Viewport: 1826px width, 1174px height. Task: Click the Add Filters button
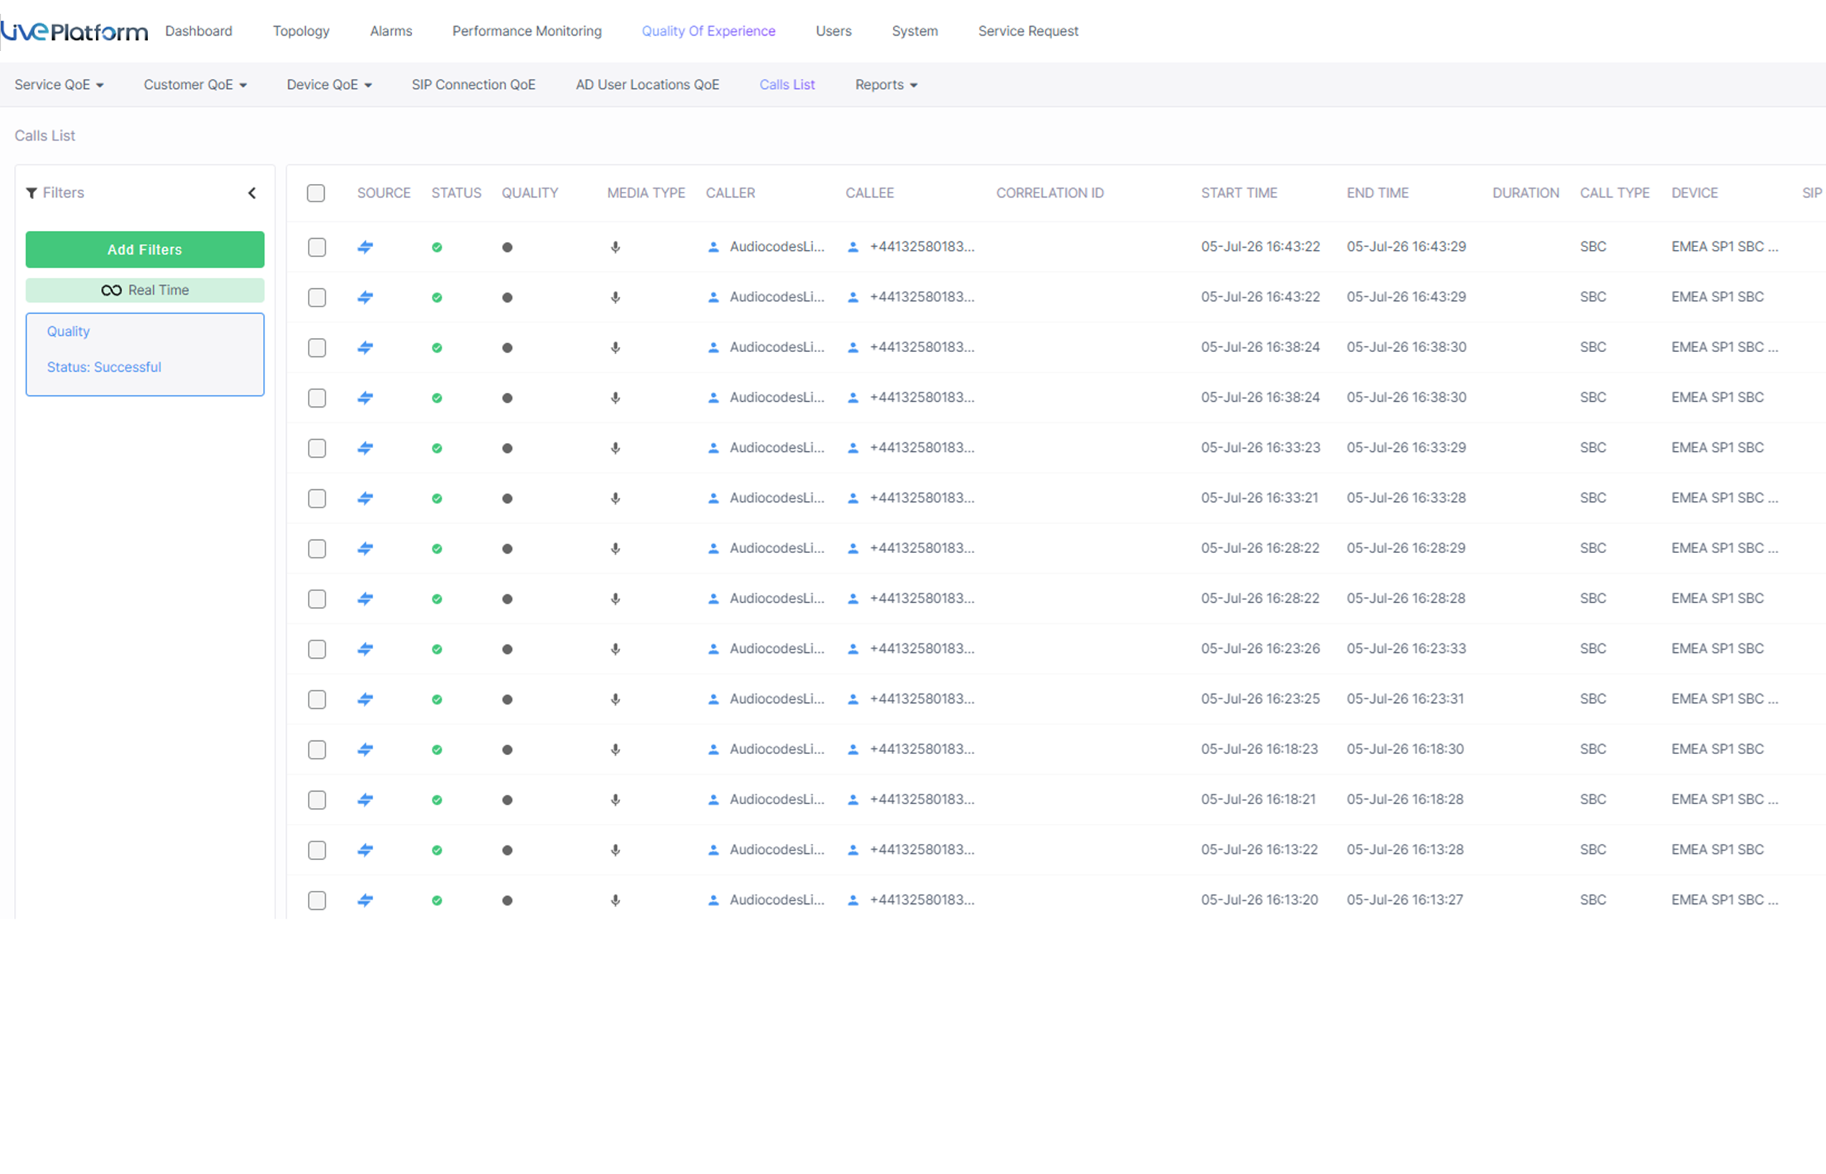[x=145, y=250]
